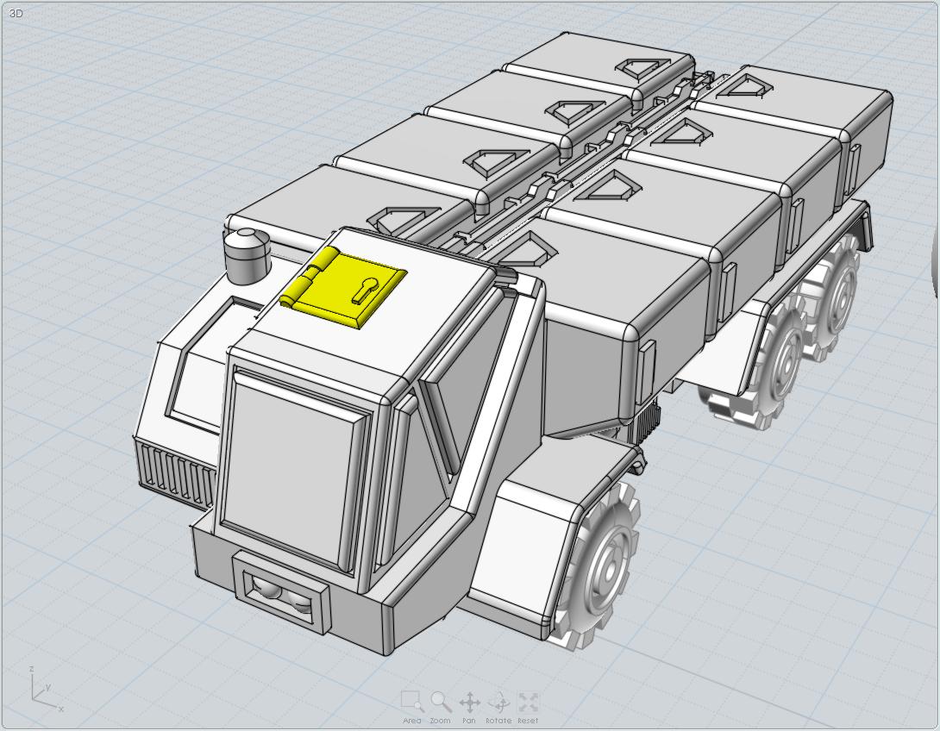Reset the viewport with Reset icon
This screenshot has width=940, height=731.
[x=528, y=702]
